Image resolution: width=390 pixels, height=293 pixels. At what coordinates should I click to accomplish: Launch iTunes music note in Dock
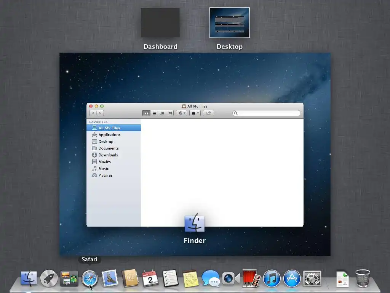[x=272, y=278]
